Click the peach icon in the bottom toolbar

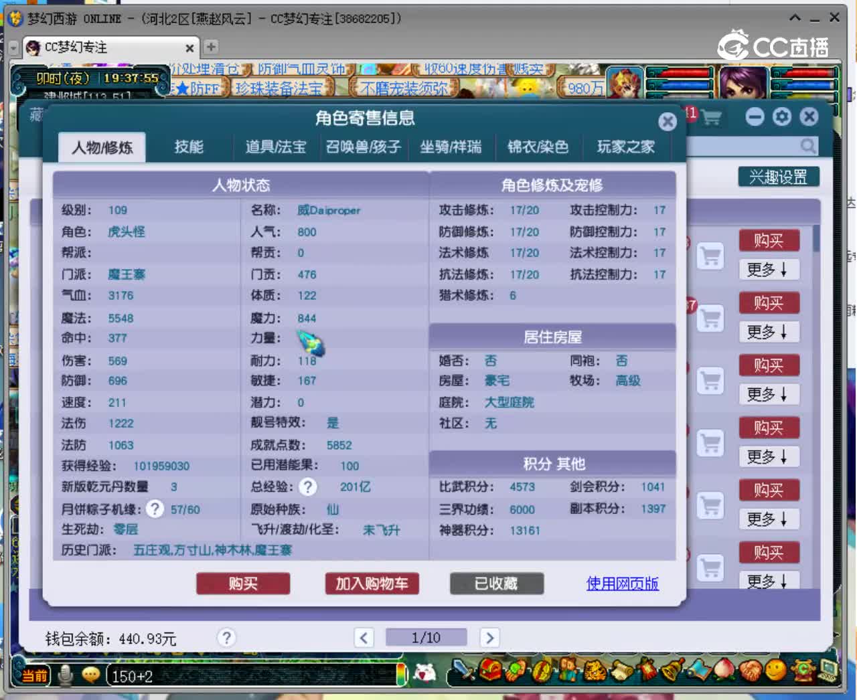pos(725,670)
